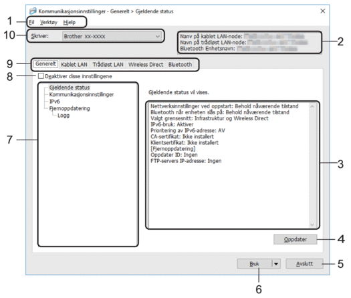Click the printer app icon in title bar

pyautogui.click(x=33, y=11)
